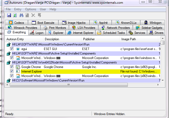Click the Google Chrome entry icon
This screenshot has height=118, width=169.
(18, 67)
